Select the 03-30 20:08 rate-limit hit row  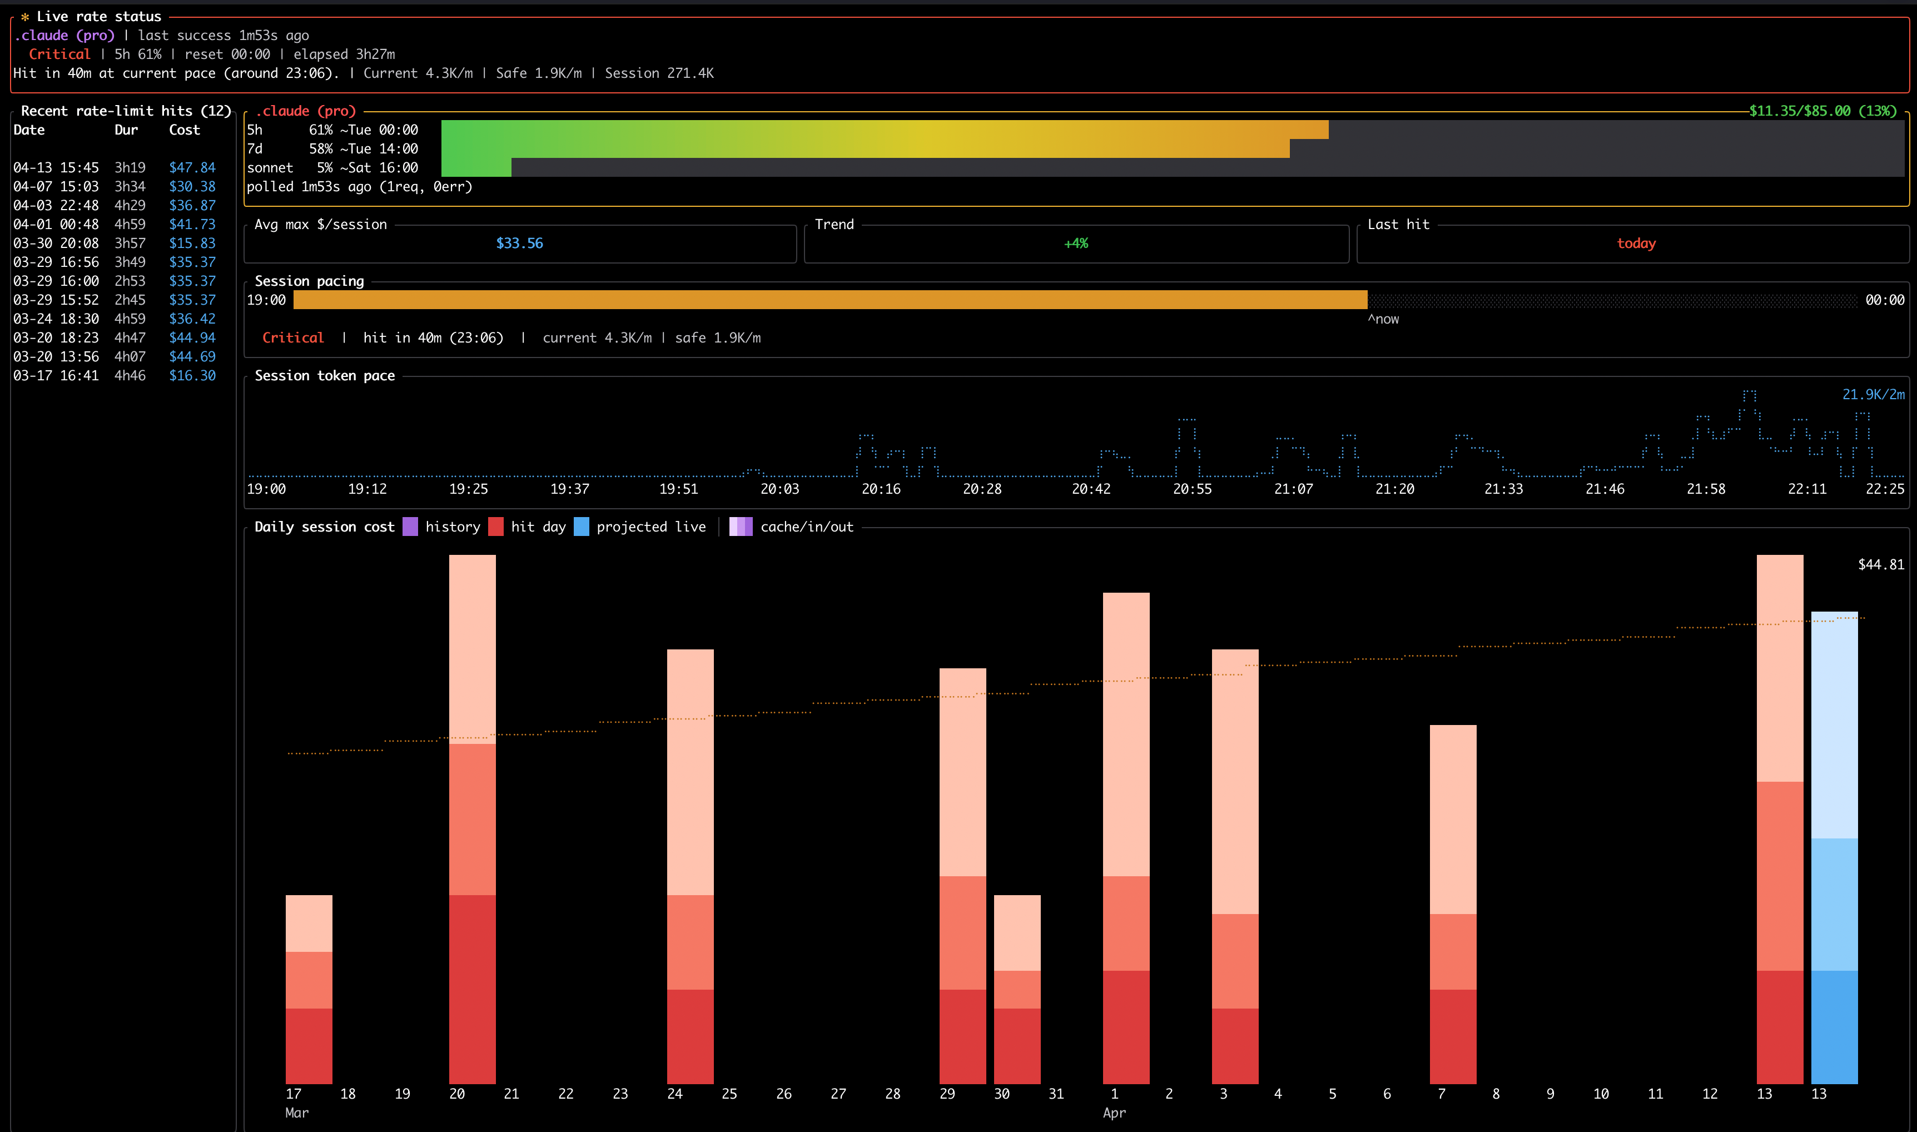[115, 244]
